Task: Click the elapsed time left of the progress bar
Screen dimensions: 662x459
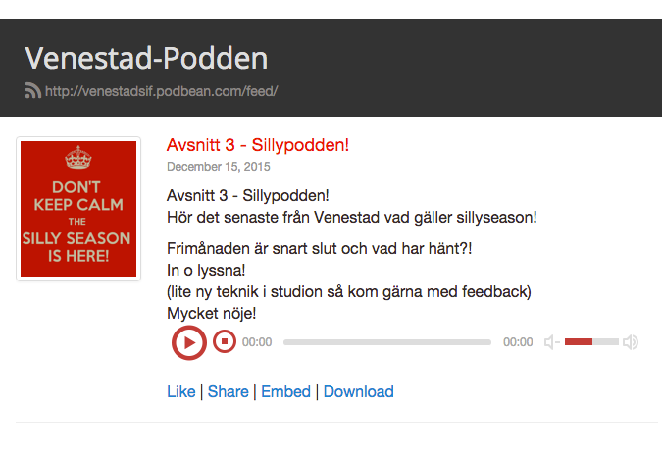Action: (x=257, y=342)
